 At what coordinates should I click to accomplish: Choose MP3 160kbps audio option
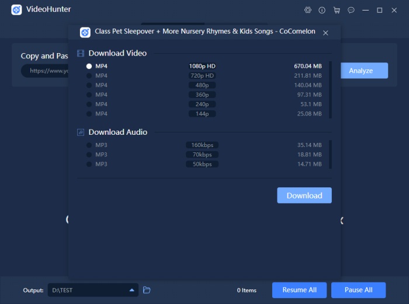[89, 145]
